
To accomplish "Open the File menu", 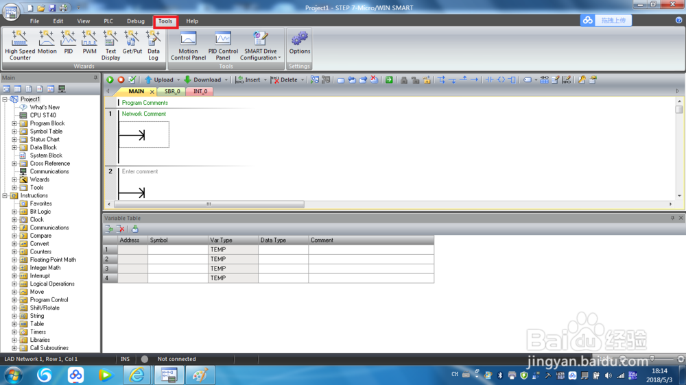I will click(34, 21).
